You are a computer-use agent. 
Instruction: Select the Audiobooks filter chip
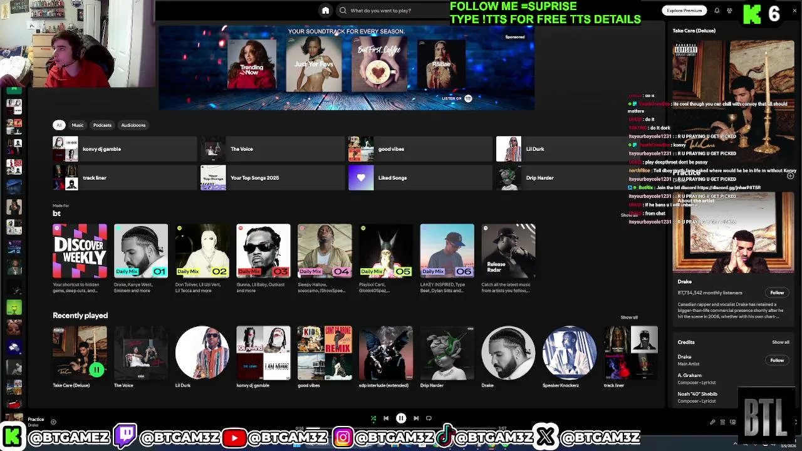click(x=133, y=125)
